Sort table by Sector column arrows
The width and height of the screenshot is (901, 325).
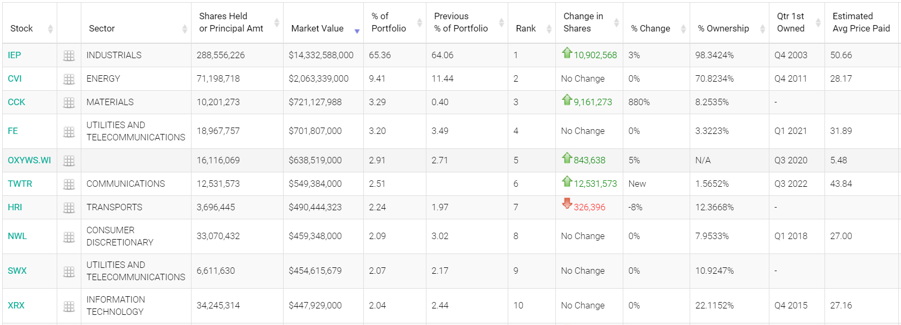coord(185,29)
